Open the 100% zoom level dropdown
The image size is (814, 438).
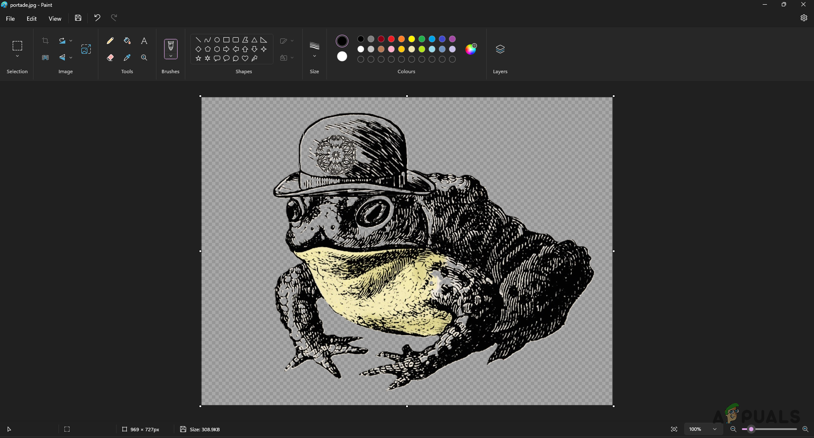[x=704, y=429]
